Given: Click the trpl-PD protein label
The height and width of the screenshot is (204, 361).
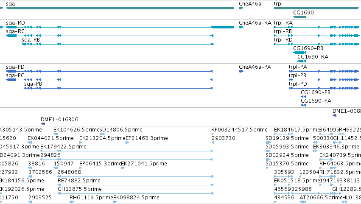Looking at the screenshot, I should click(298, 84).
